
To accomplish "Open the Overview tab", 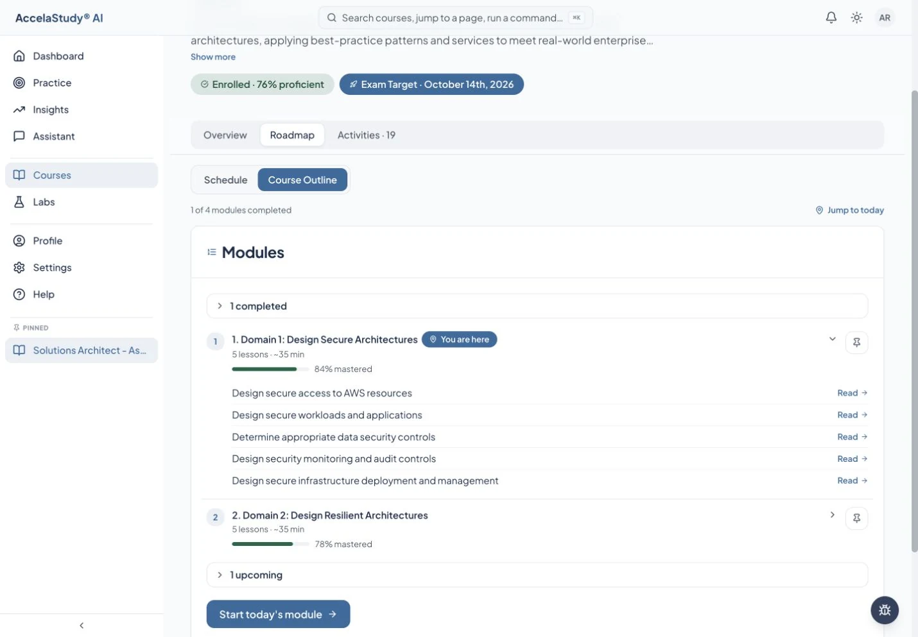I will 225,135.
